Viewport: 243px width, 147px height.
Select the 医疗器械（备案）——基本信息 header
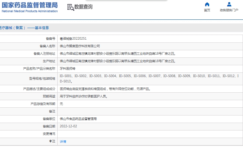pyautogui.click(x=24, y=28)
